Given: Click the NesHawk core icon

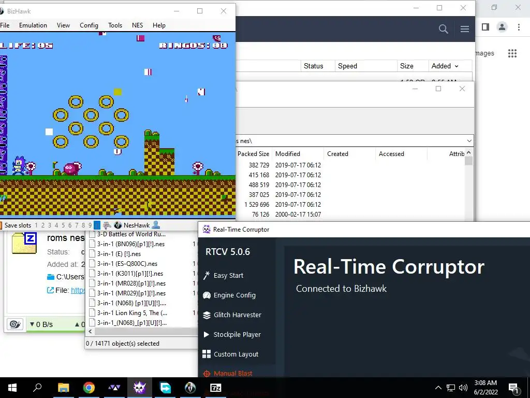Looking at the screenshot, I should (117, 225).
